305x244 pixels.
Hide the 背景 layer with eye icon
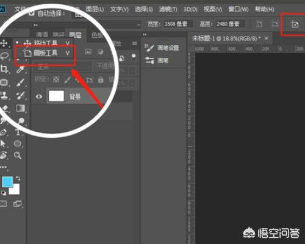pos(39,96)
